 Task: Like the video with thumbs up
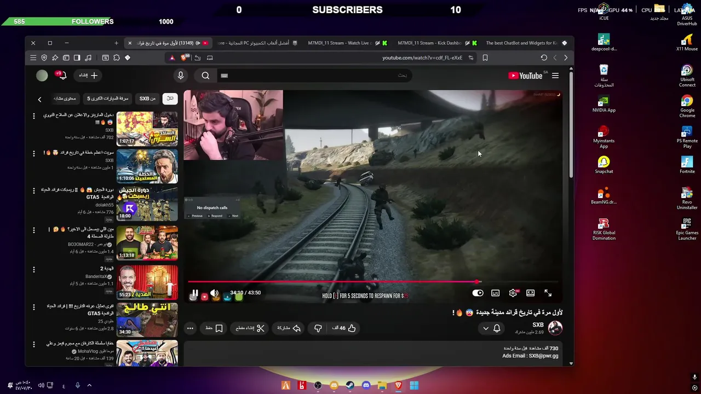(x=344, y=328)
